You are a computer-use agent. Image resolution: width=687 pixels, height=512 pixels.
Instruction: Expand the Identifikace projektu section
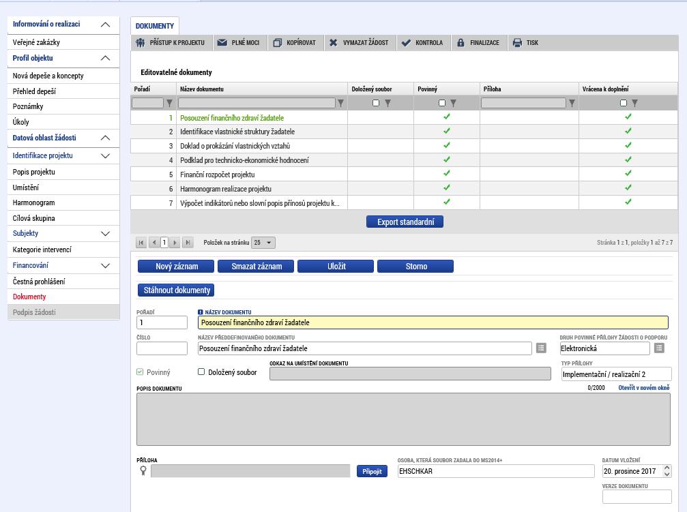[105, 156]
